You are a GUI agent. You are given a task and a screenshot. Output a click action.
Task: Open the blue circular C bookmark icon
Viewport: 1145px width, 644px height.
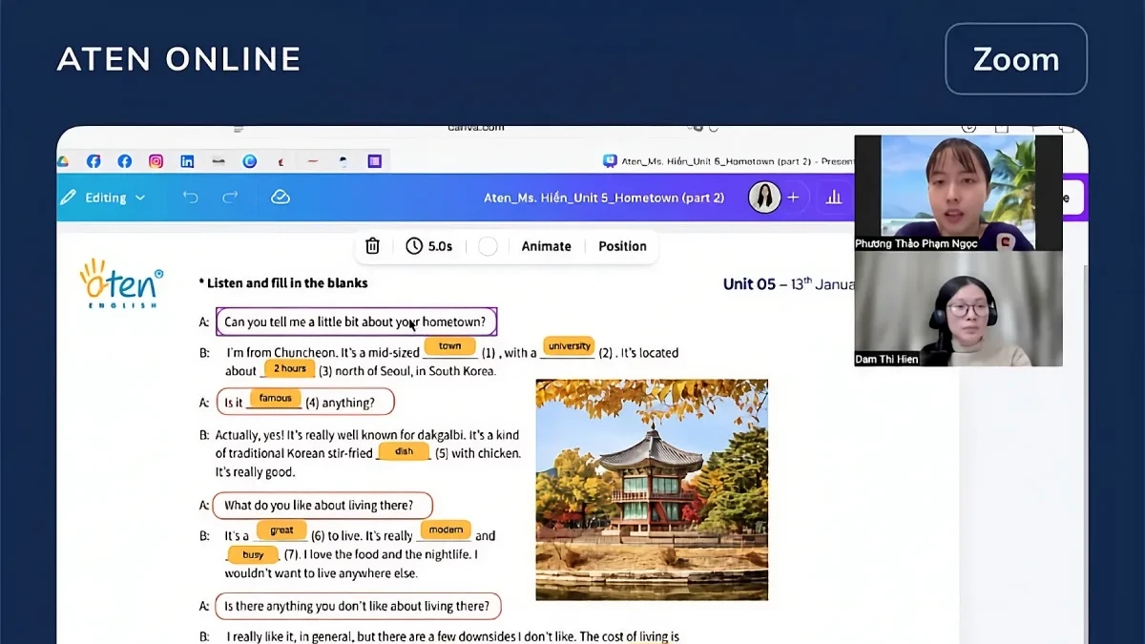click(249, 161)
